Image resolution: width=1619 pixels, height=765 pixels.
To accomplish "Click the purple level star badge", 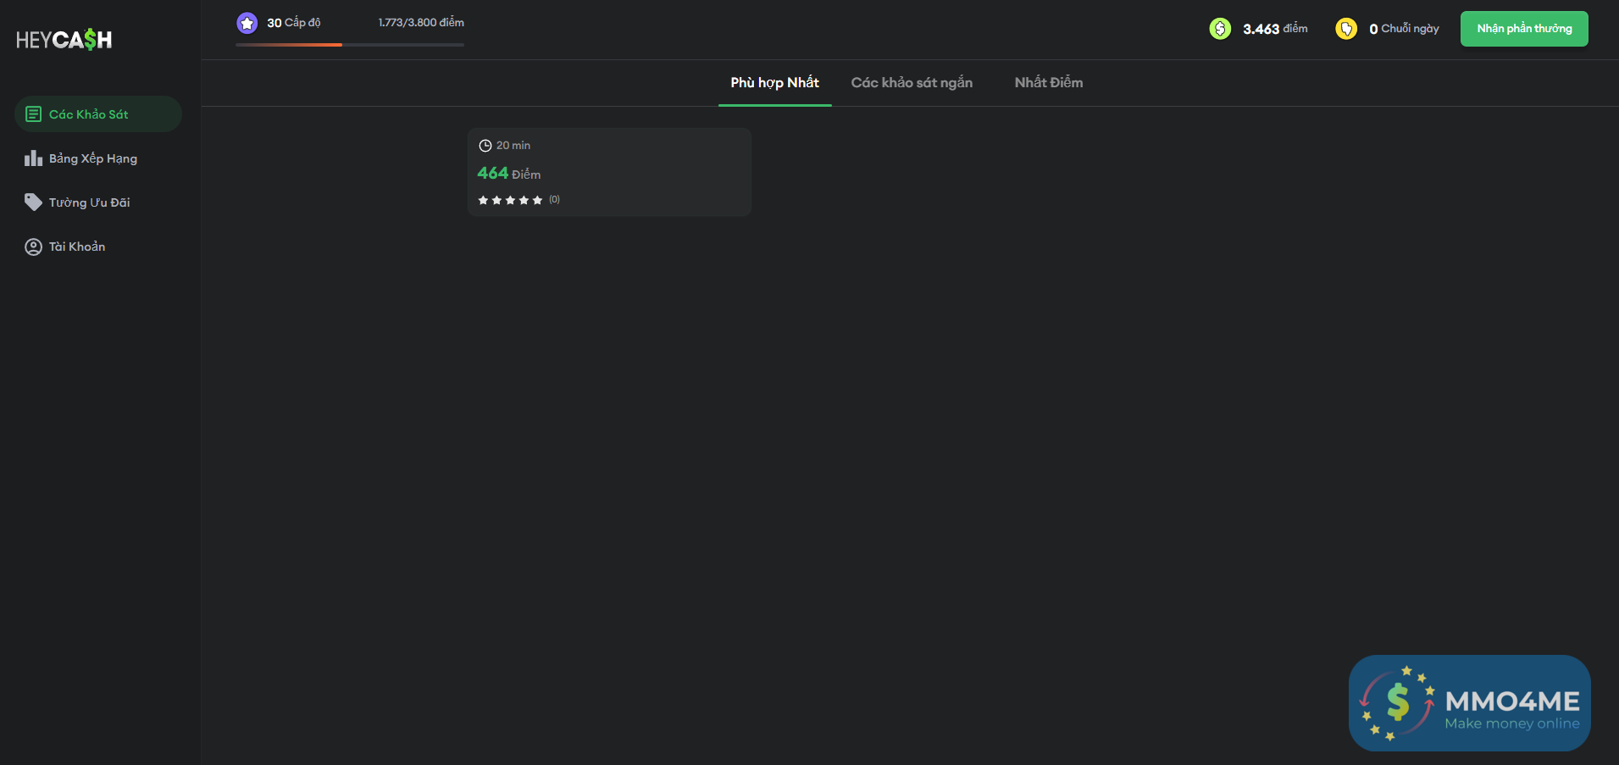I will pos(247,23).
